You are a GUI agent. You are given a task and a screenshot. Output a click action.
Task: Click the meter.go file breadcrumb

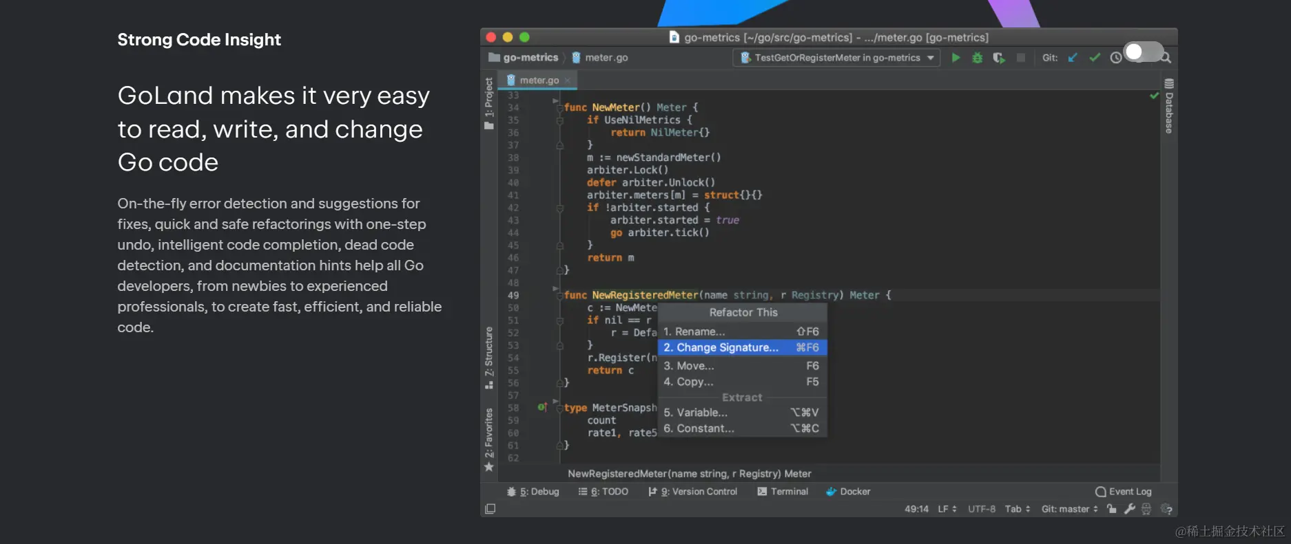click(599, 58)
